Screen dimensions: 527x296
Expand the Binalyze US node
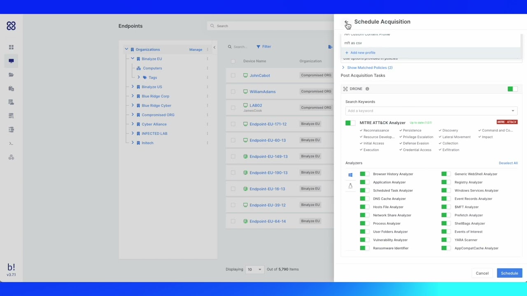click(x=133, y=87)
